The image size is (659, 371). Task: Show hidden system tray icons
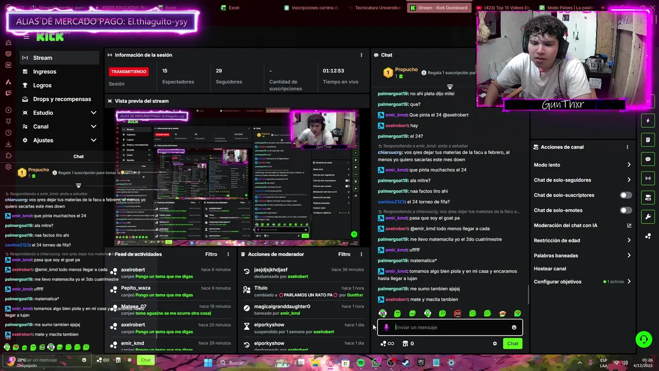click(x=580, y=363)
